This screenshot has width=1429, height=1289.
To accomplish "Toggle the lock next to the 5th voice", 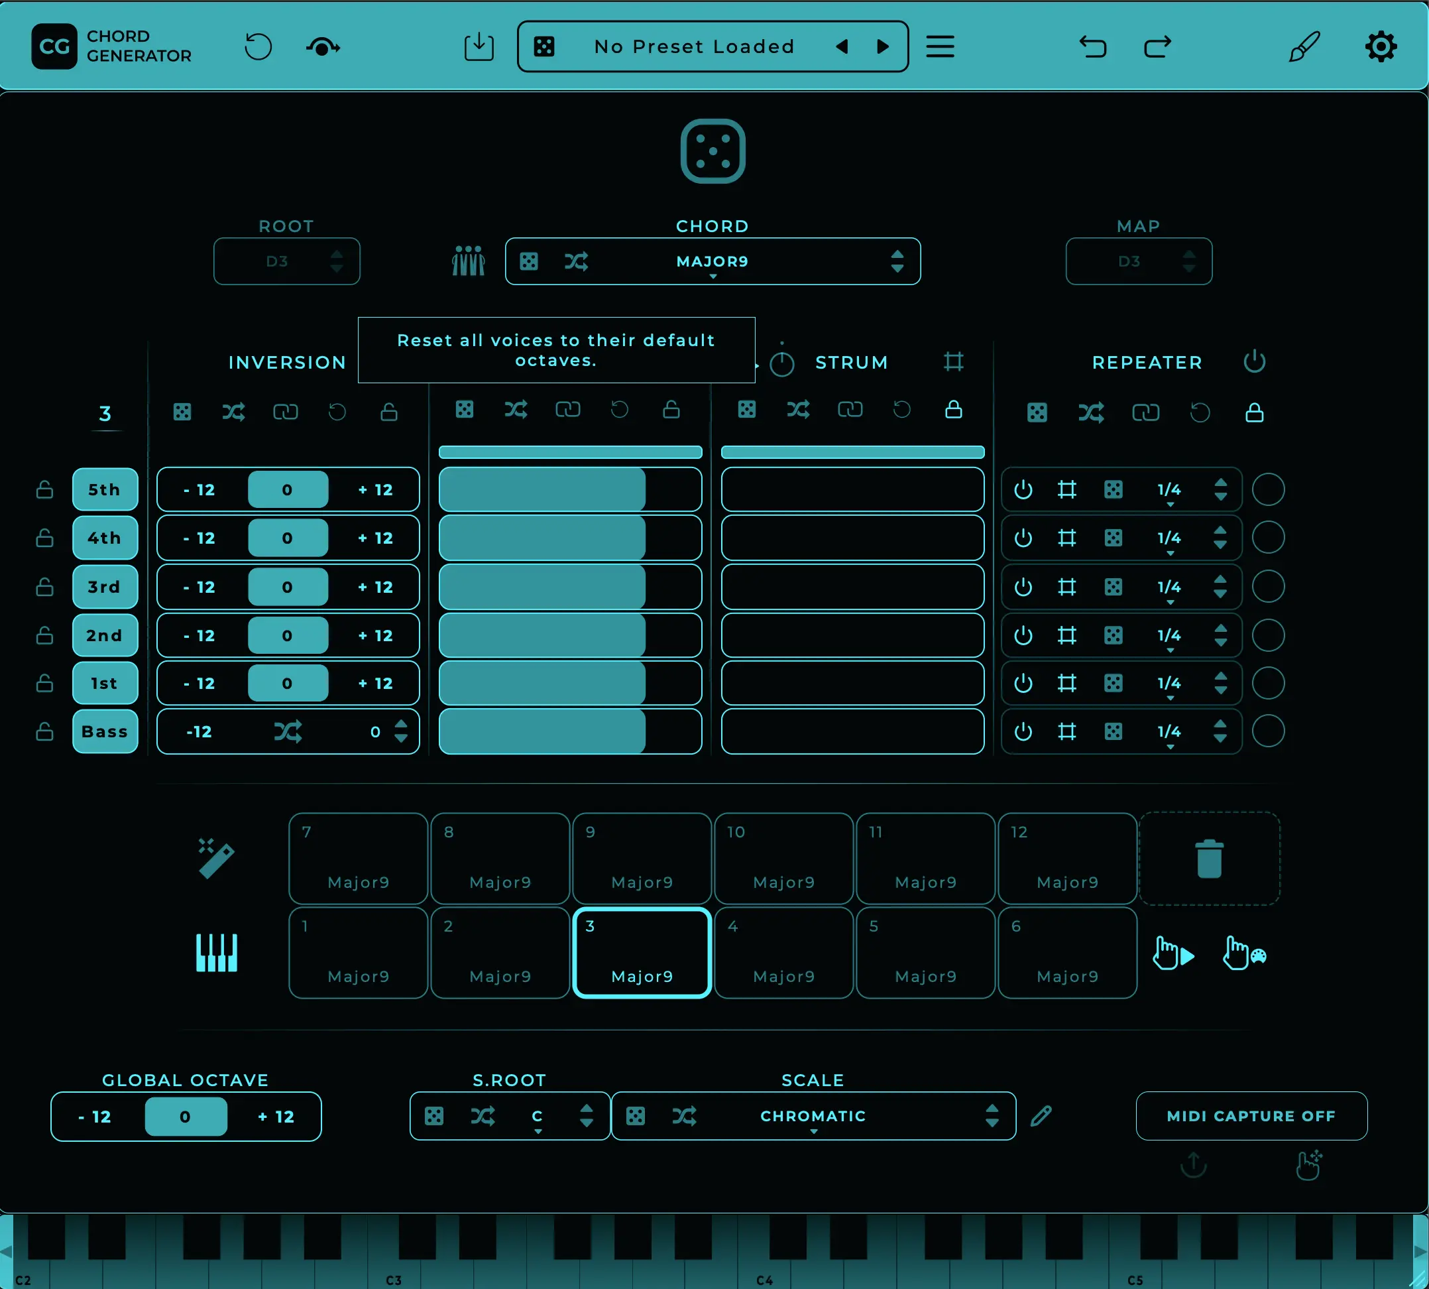I will tap(44, 489).
